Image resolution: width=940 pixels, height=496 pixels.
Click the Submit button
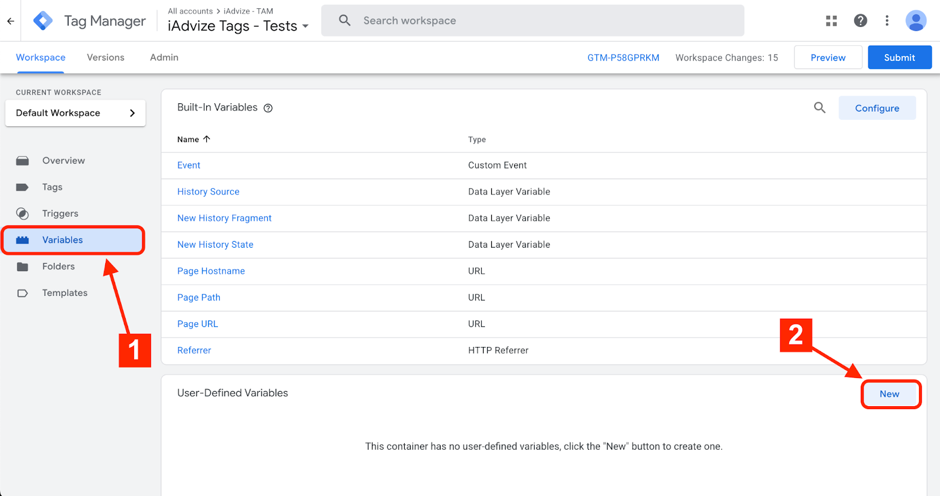[x=899, y=58]
